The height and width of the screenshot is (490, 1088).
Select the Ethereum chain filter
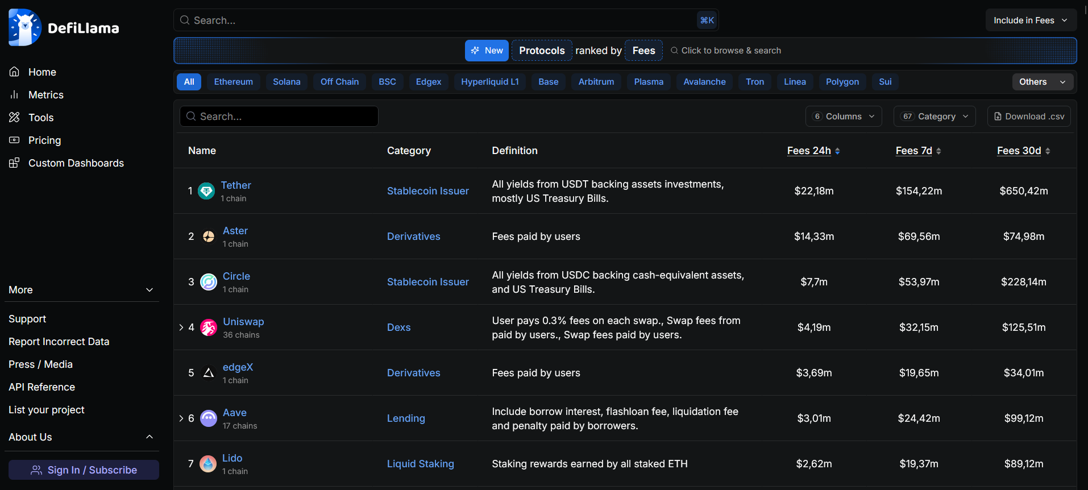point(234,82)
